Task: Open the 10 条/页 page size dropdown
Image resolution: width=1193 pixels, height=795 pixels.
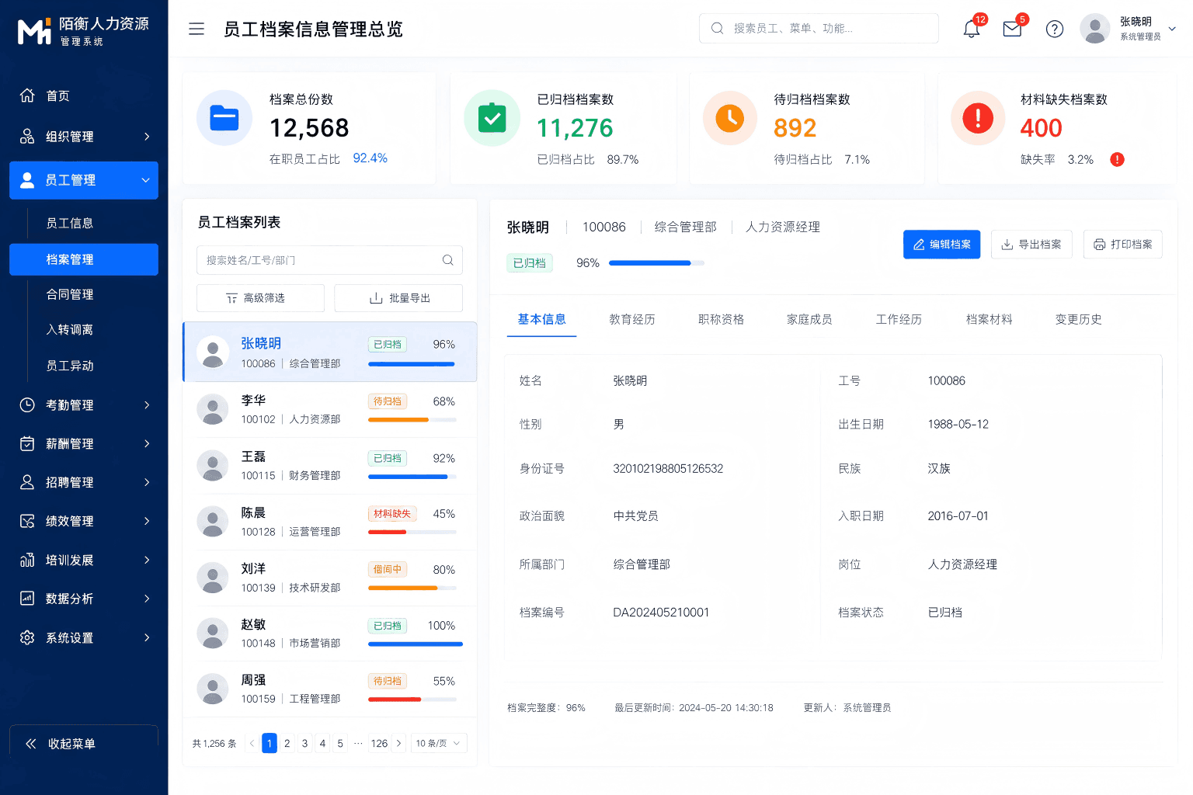Action: tap(439, 743)
